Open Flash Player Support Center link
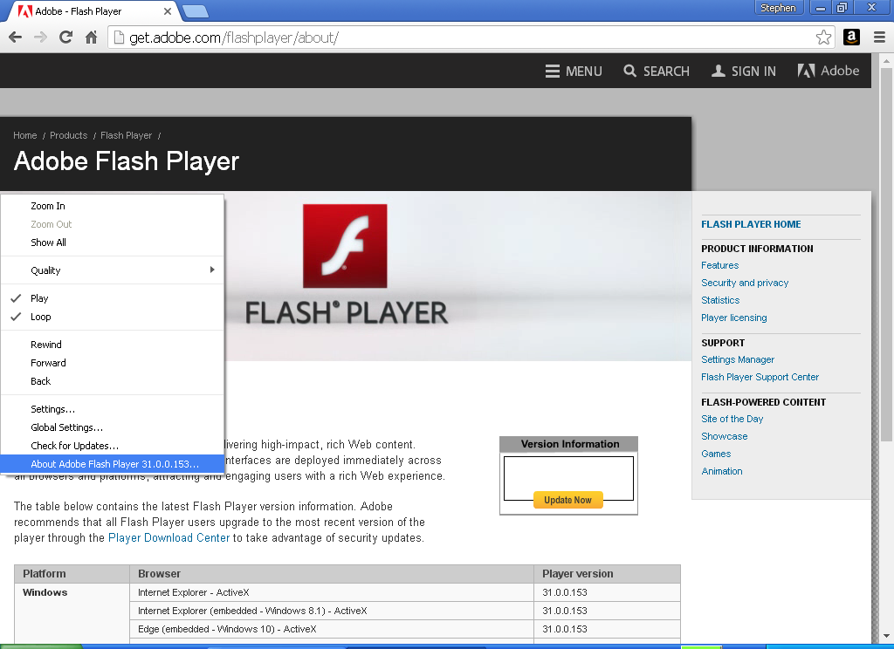This screenshot has height=649, width=894. click(x=760, y=377)
